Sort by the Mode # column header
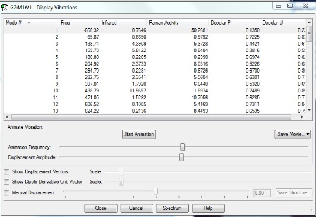The width and height of the screenshot is (316, 217). coord(31,23)
